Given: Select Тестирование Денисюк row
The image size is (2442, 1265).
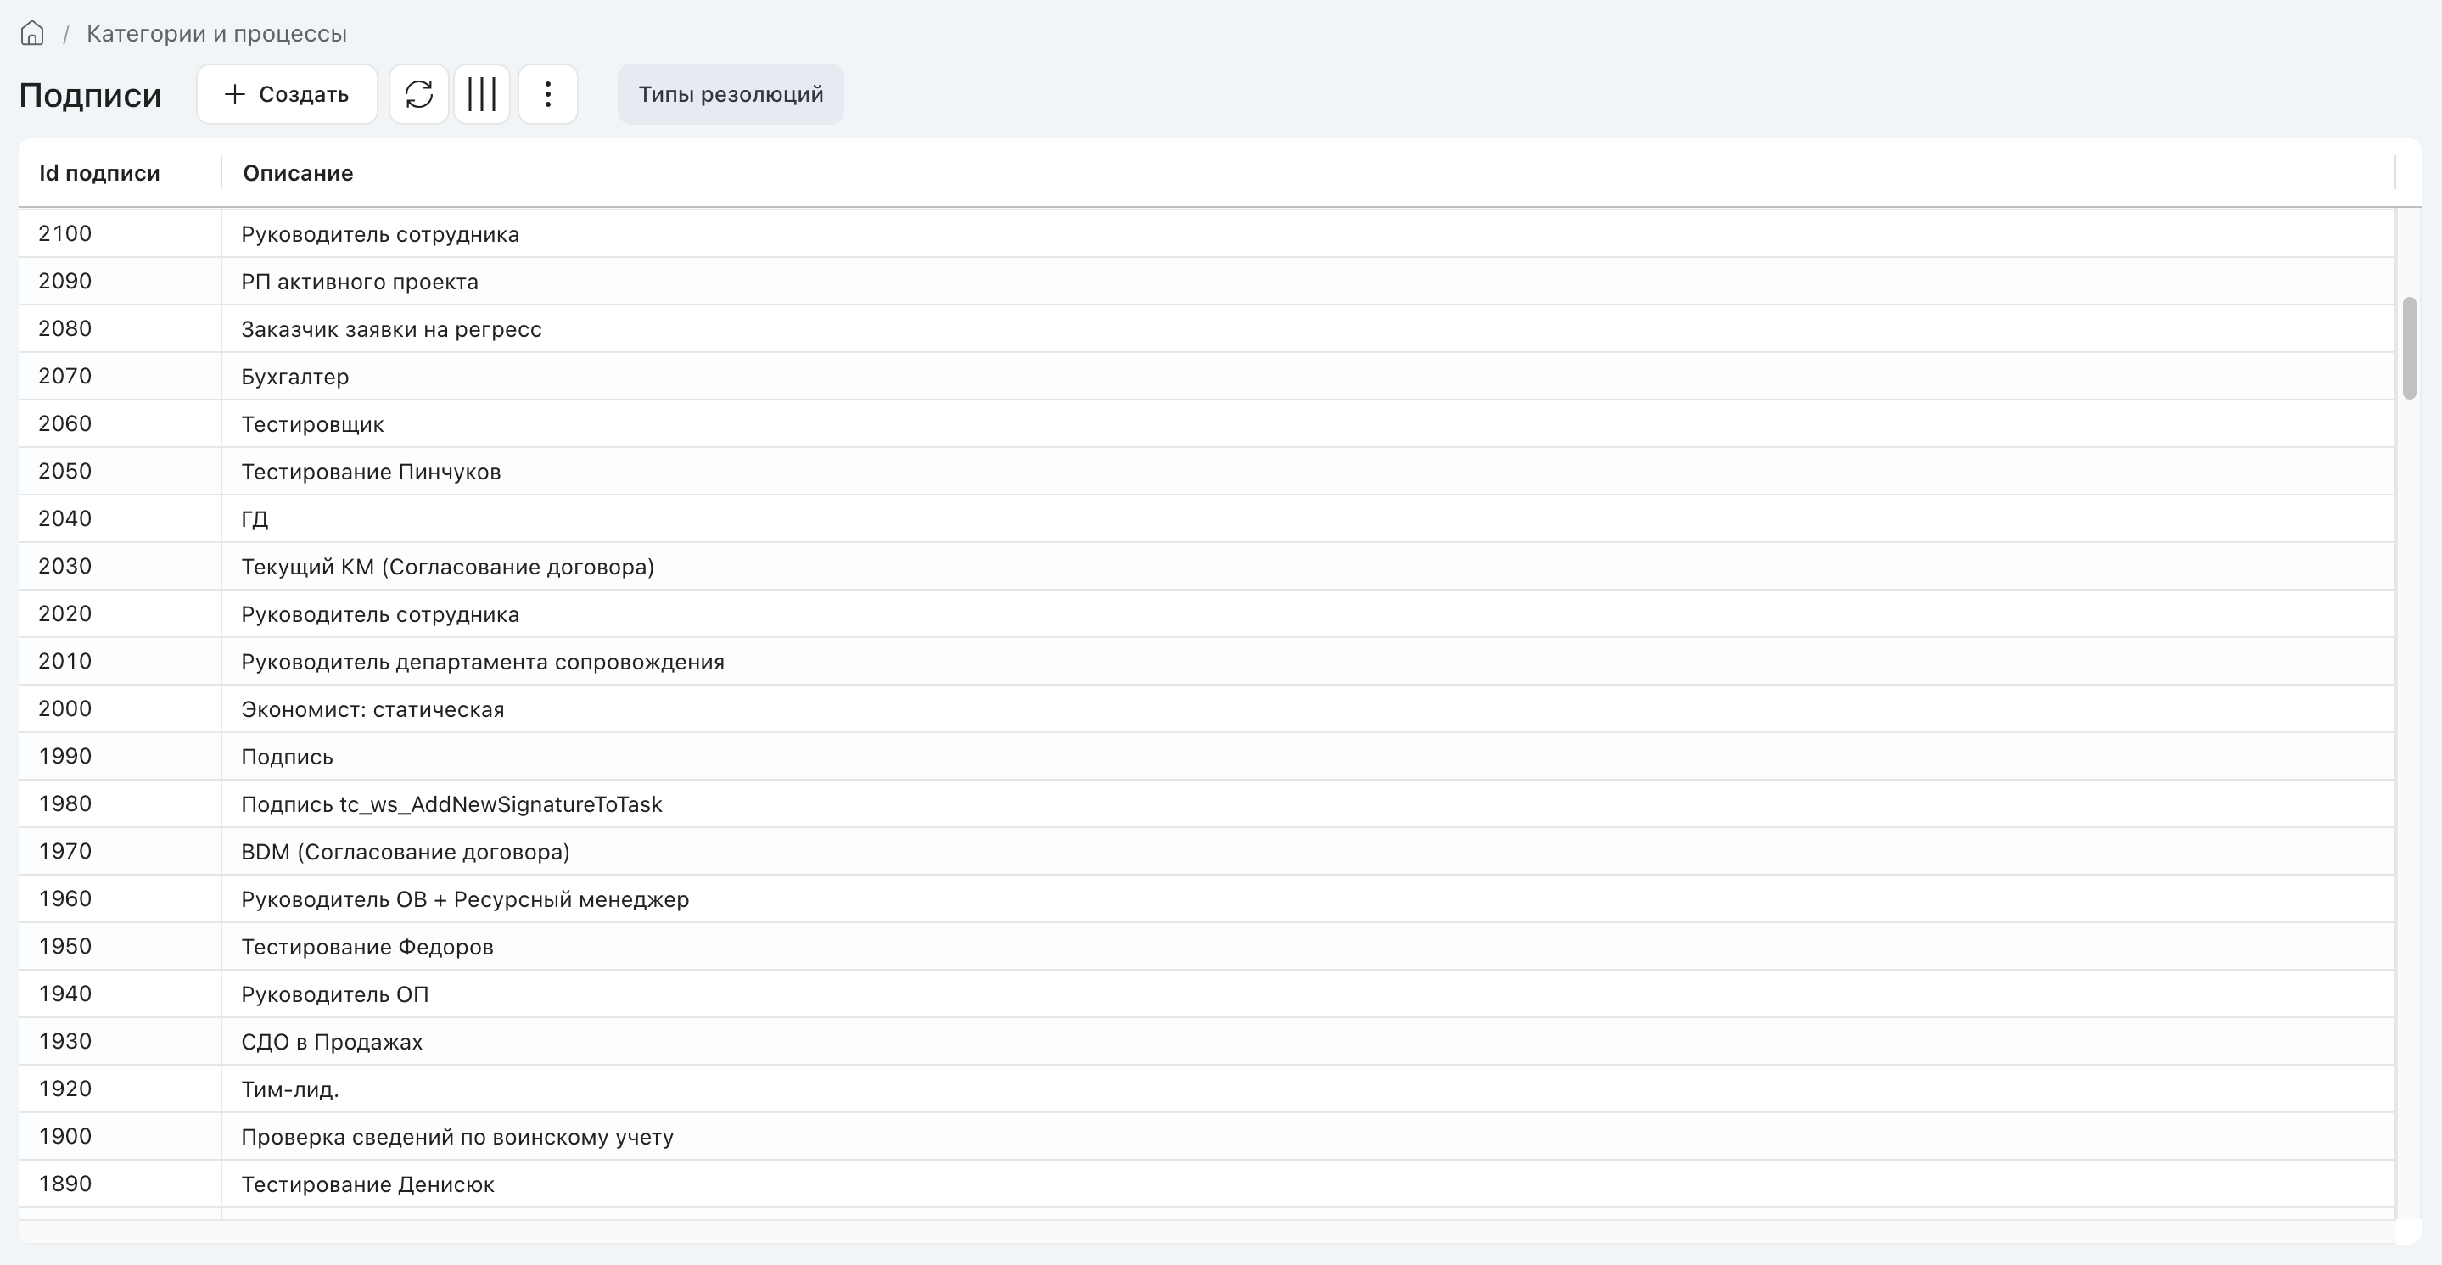Looking at the screenshot, I should click(x=1206, y=1184).
